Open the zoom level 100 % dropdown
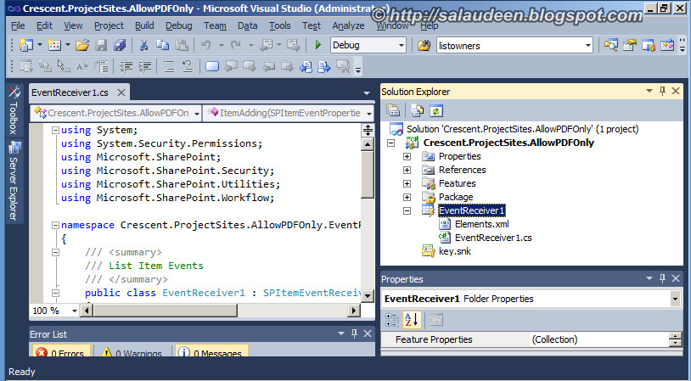The height and width of the screenshot is (381, 691). pos(74,311)
